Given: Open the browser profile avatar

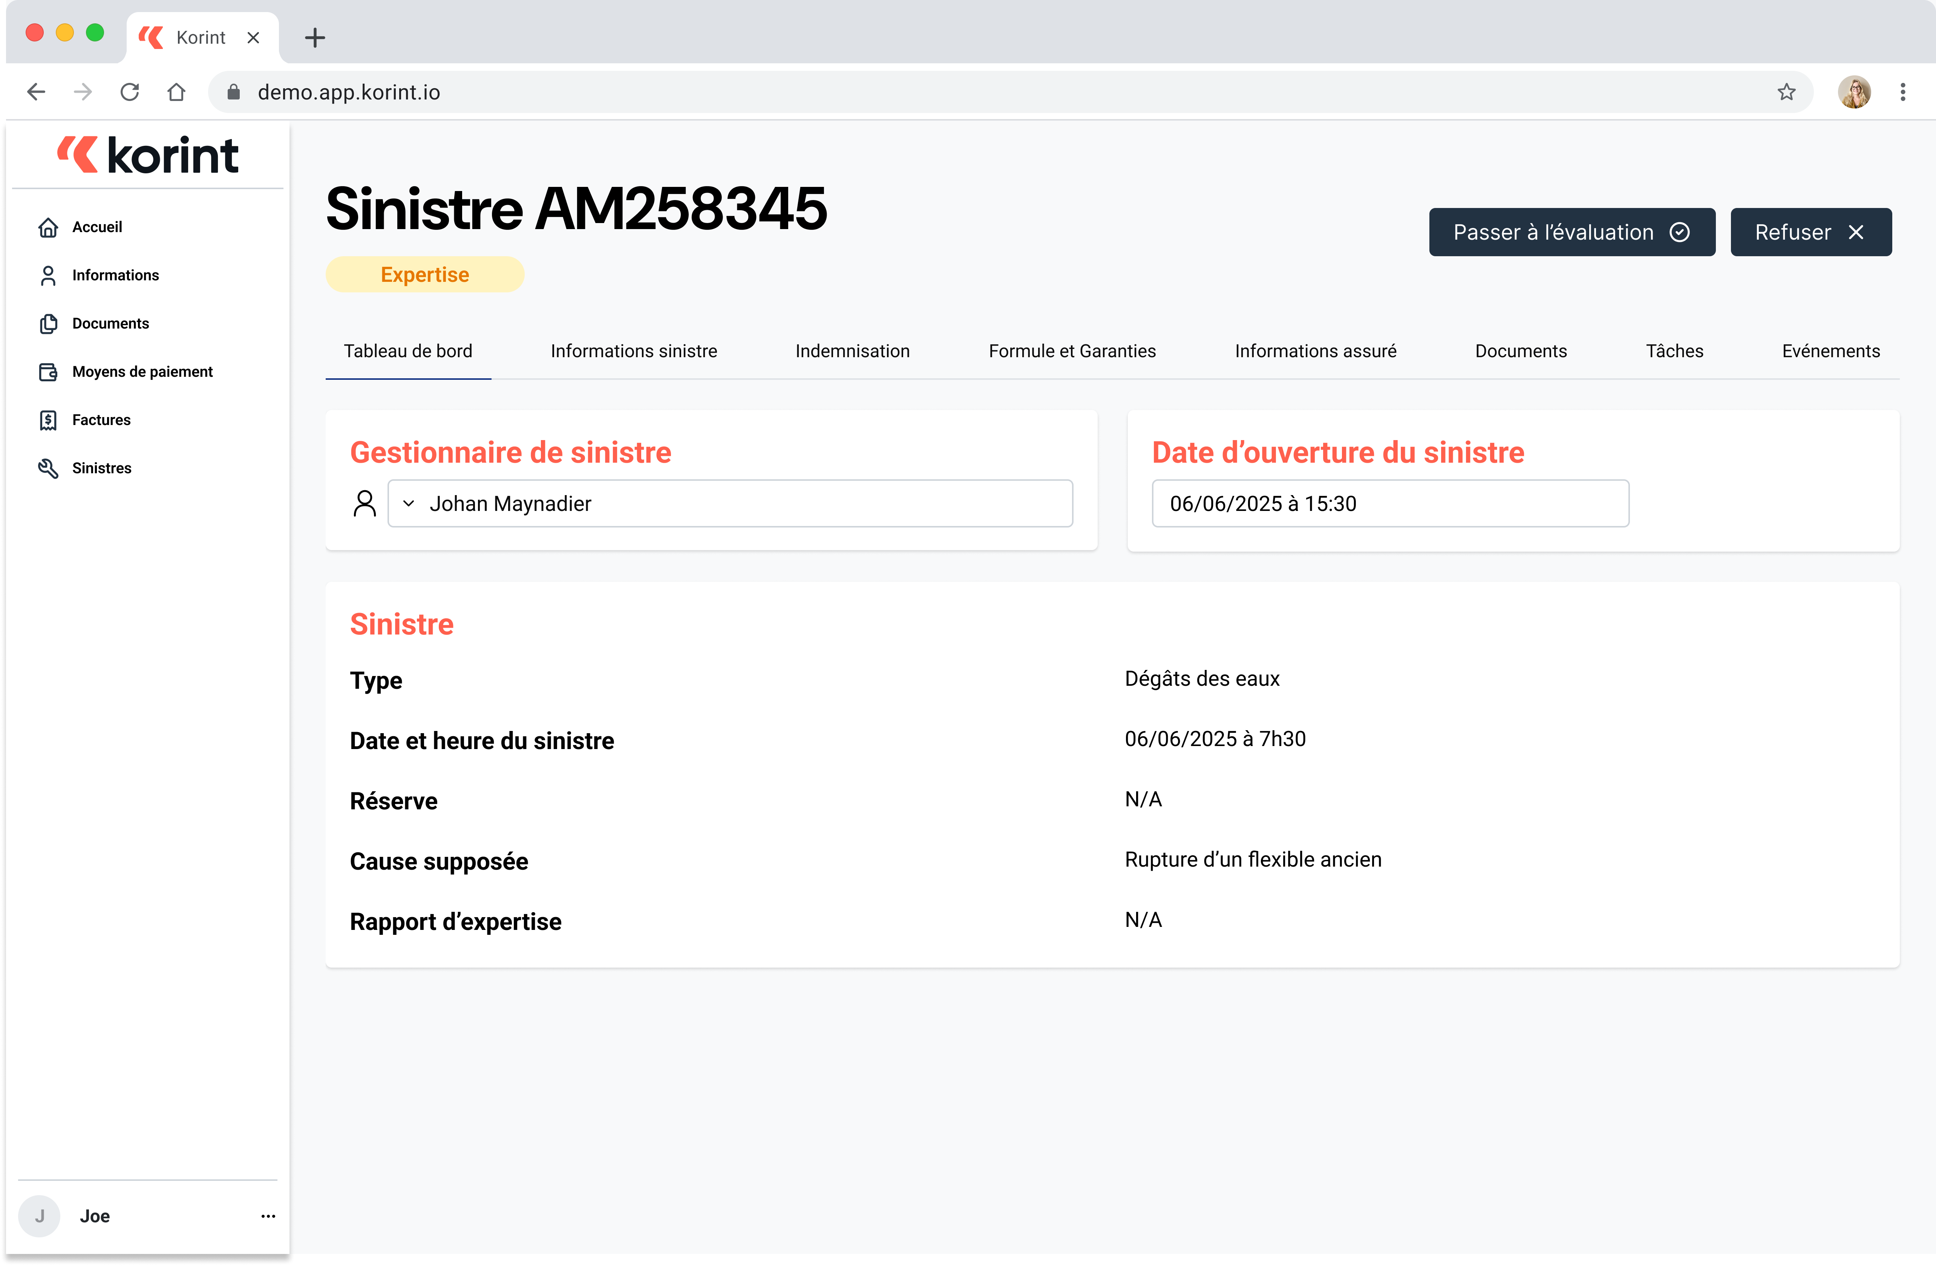Looking at the screenshot, I should (x=1855, y=92).
